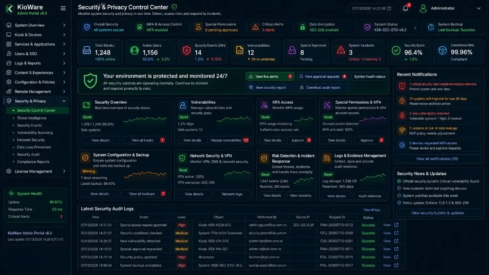Click the Uptime 99.87% value
Image resolution: width=489 pixels, height=275 pixels.
[x=56, y=202]
